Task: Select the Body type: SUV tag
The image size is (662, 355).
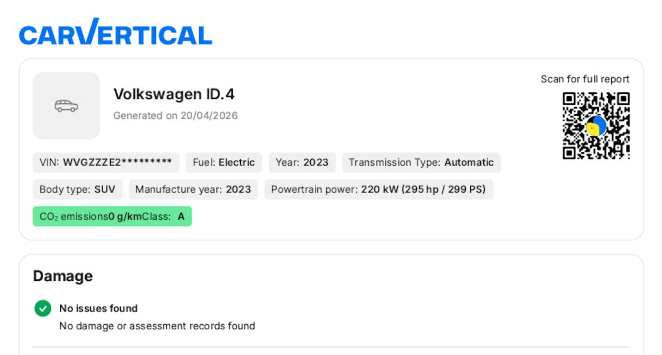Action: pos(77,189)
